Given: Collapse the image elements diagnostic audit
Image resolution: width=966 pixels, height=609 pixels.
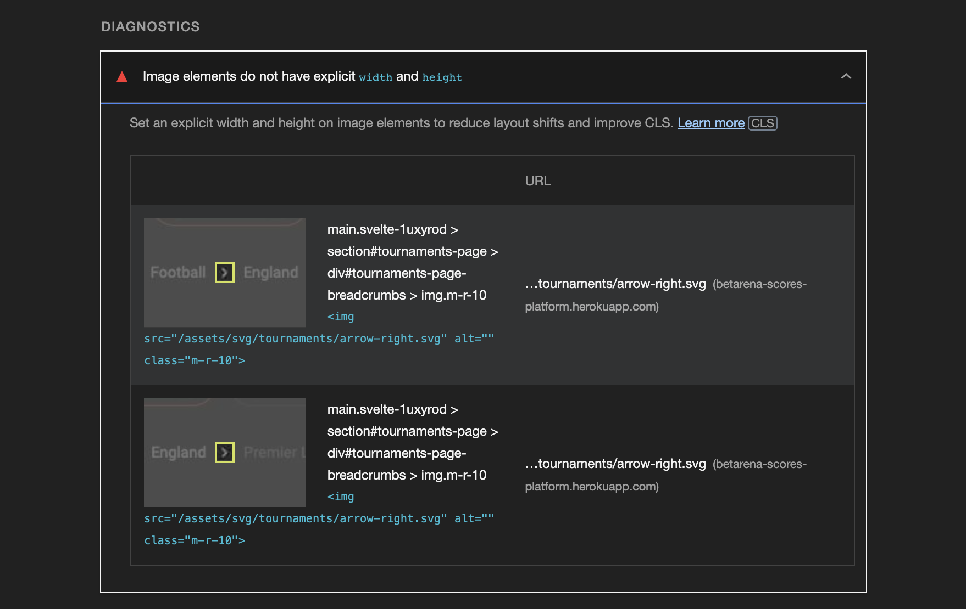Looking at the screenshot, I should (846, 77).
